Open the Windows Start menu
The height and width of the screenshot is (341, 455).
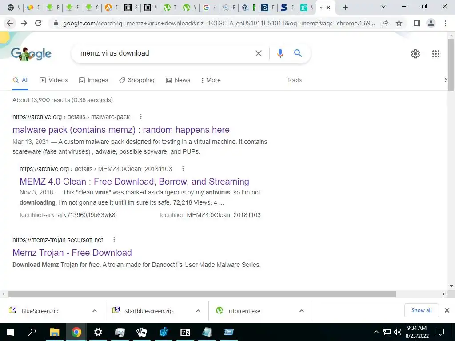pyautogui.click(x=11, y=332)
